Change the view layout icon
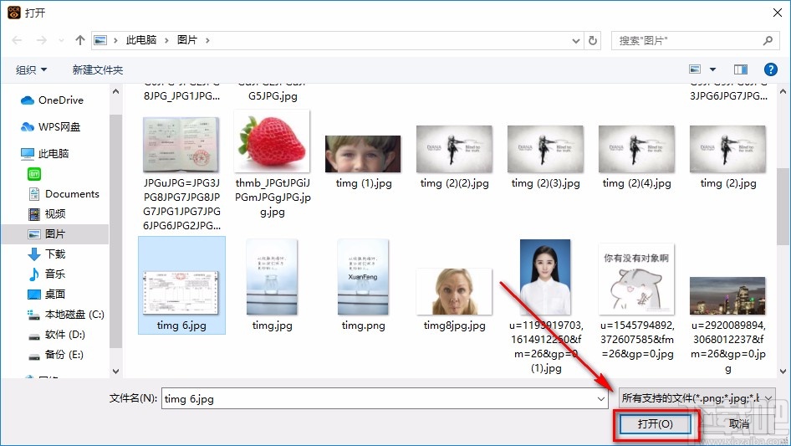This screenshot has height=446, width=791. pos(695,69)
